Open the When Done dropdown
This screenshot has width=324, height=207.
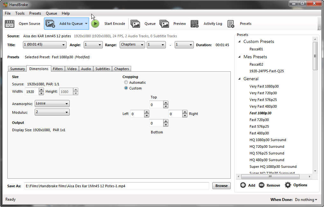pos(306,200)
